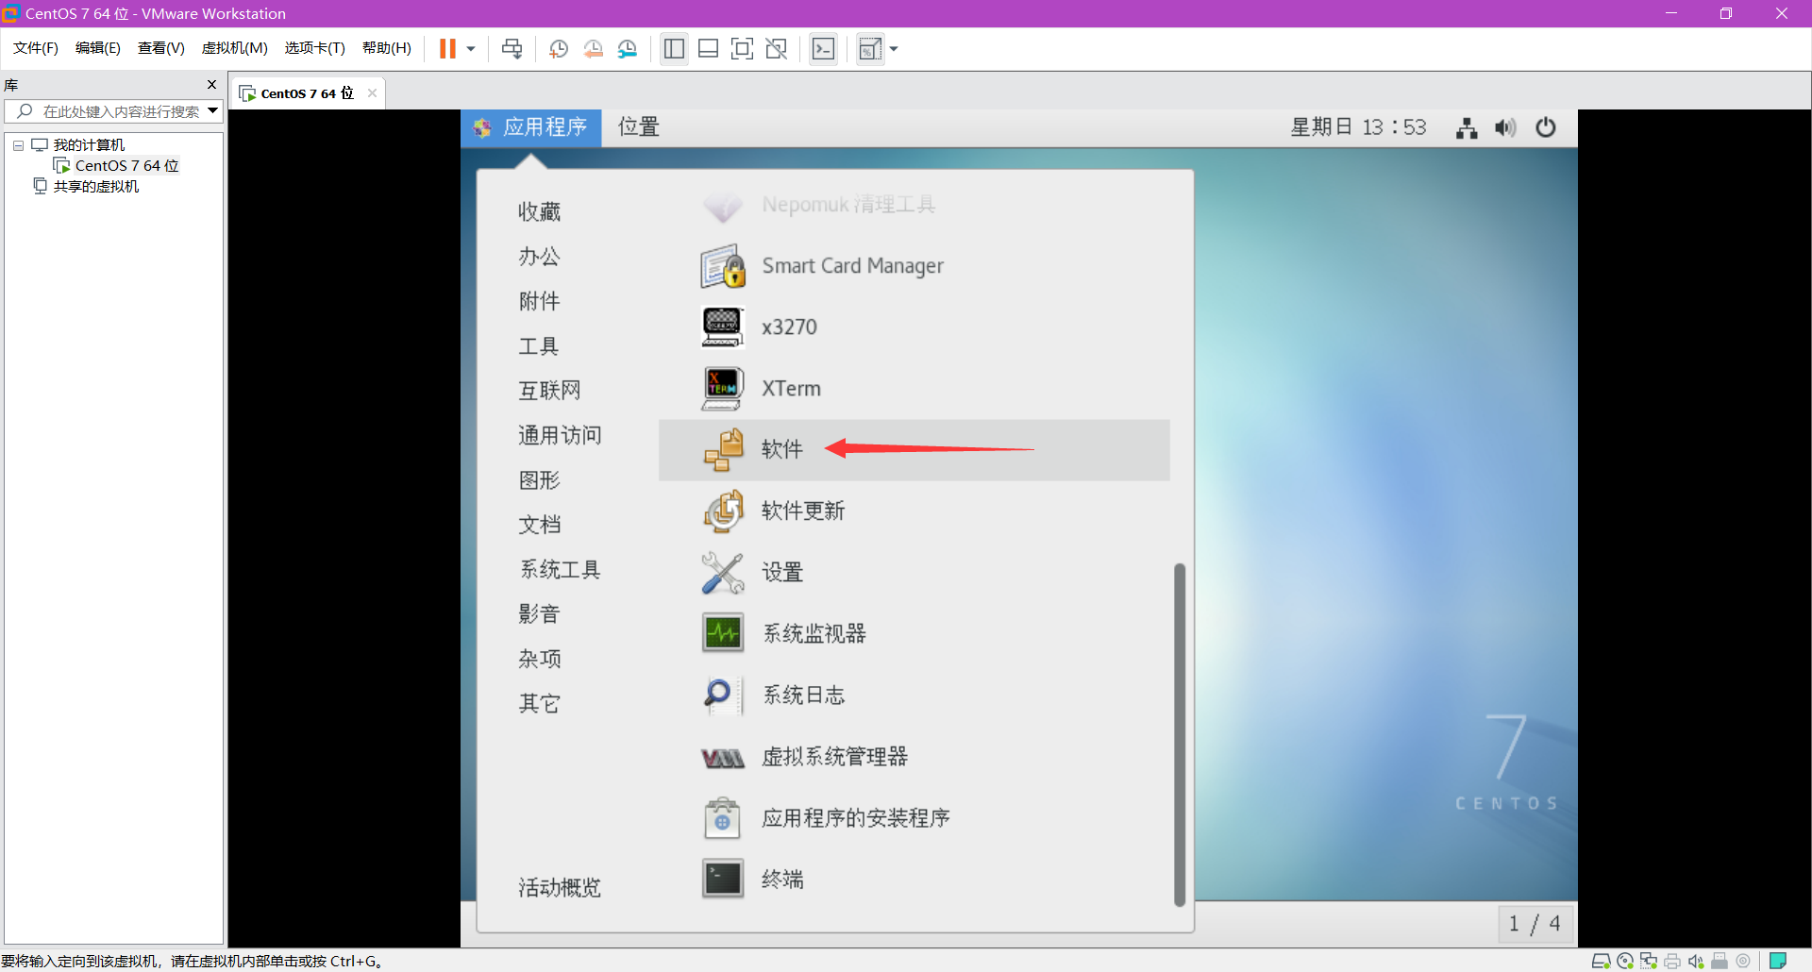The width and height of the screenshot is (1812, 972).
Task: Open the 虚拟机(M) menu
Action: pos(234,47)
